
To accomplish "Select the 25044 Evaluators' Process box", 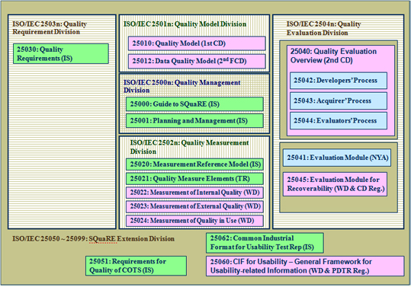I will (x=339, y=120).
